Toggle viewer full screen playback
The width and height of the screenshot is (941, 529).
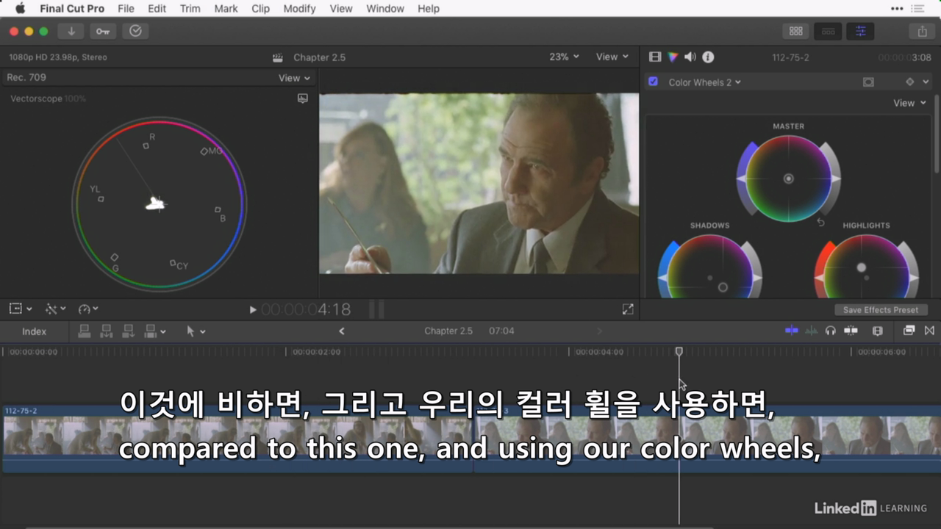click(628, 309)
